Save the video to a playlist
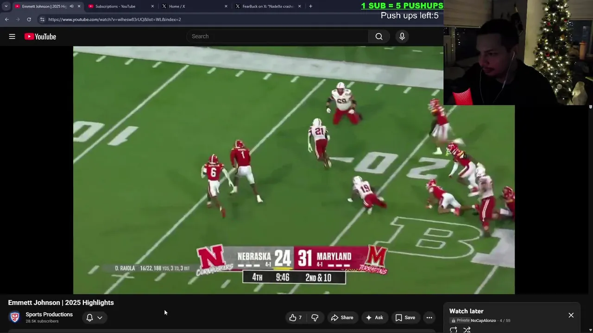Viewport: 593px width, 333px height. click(x=405, y=318)
